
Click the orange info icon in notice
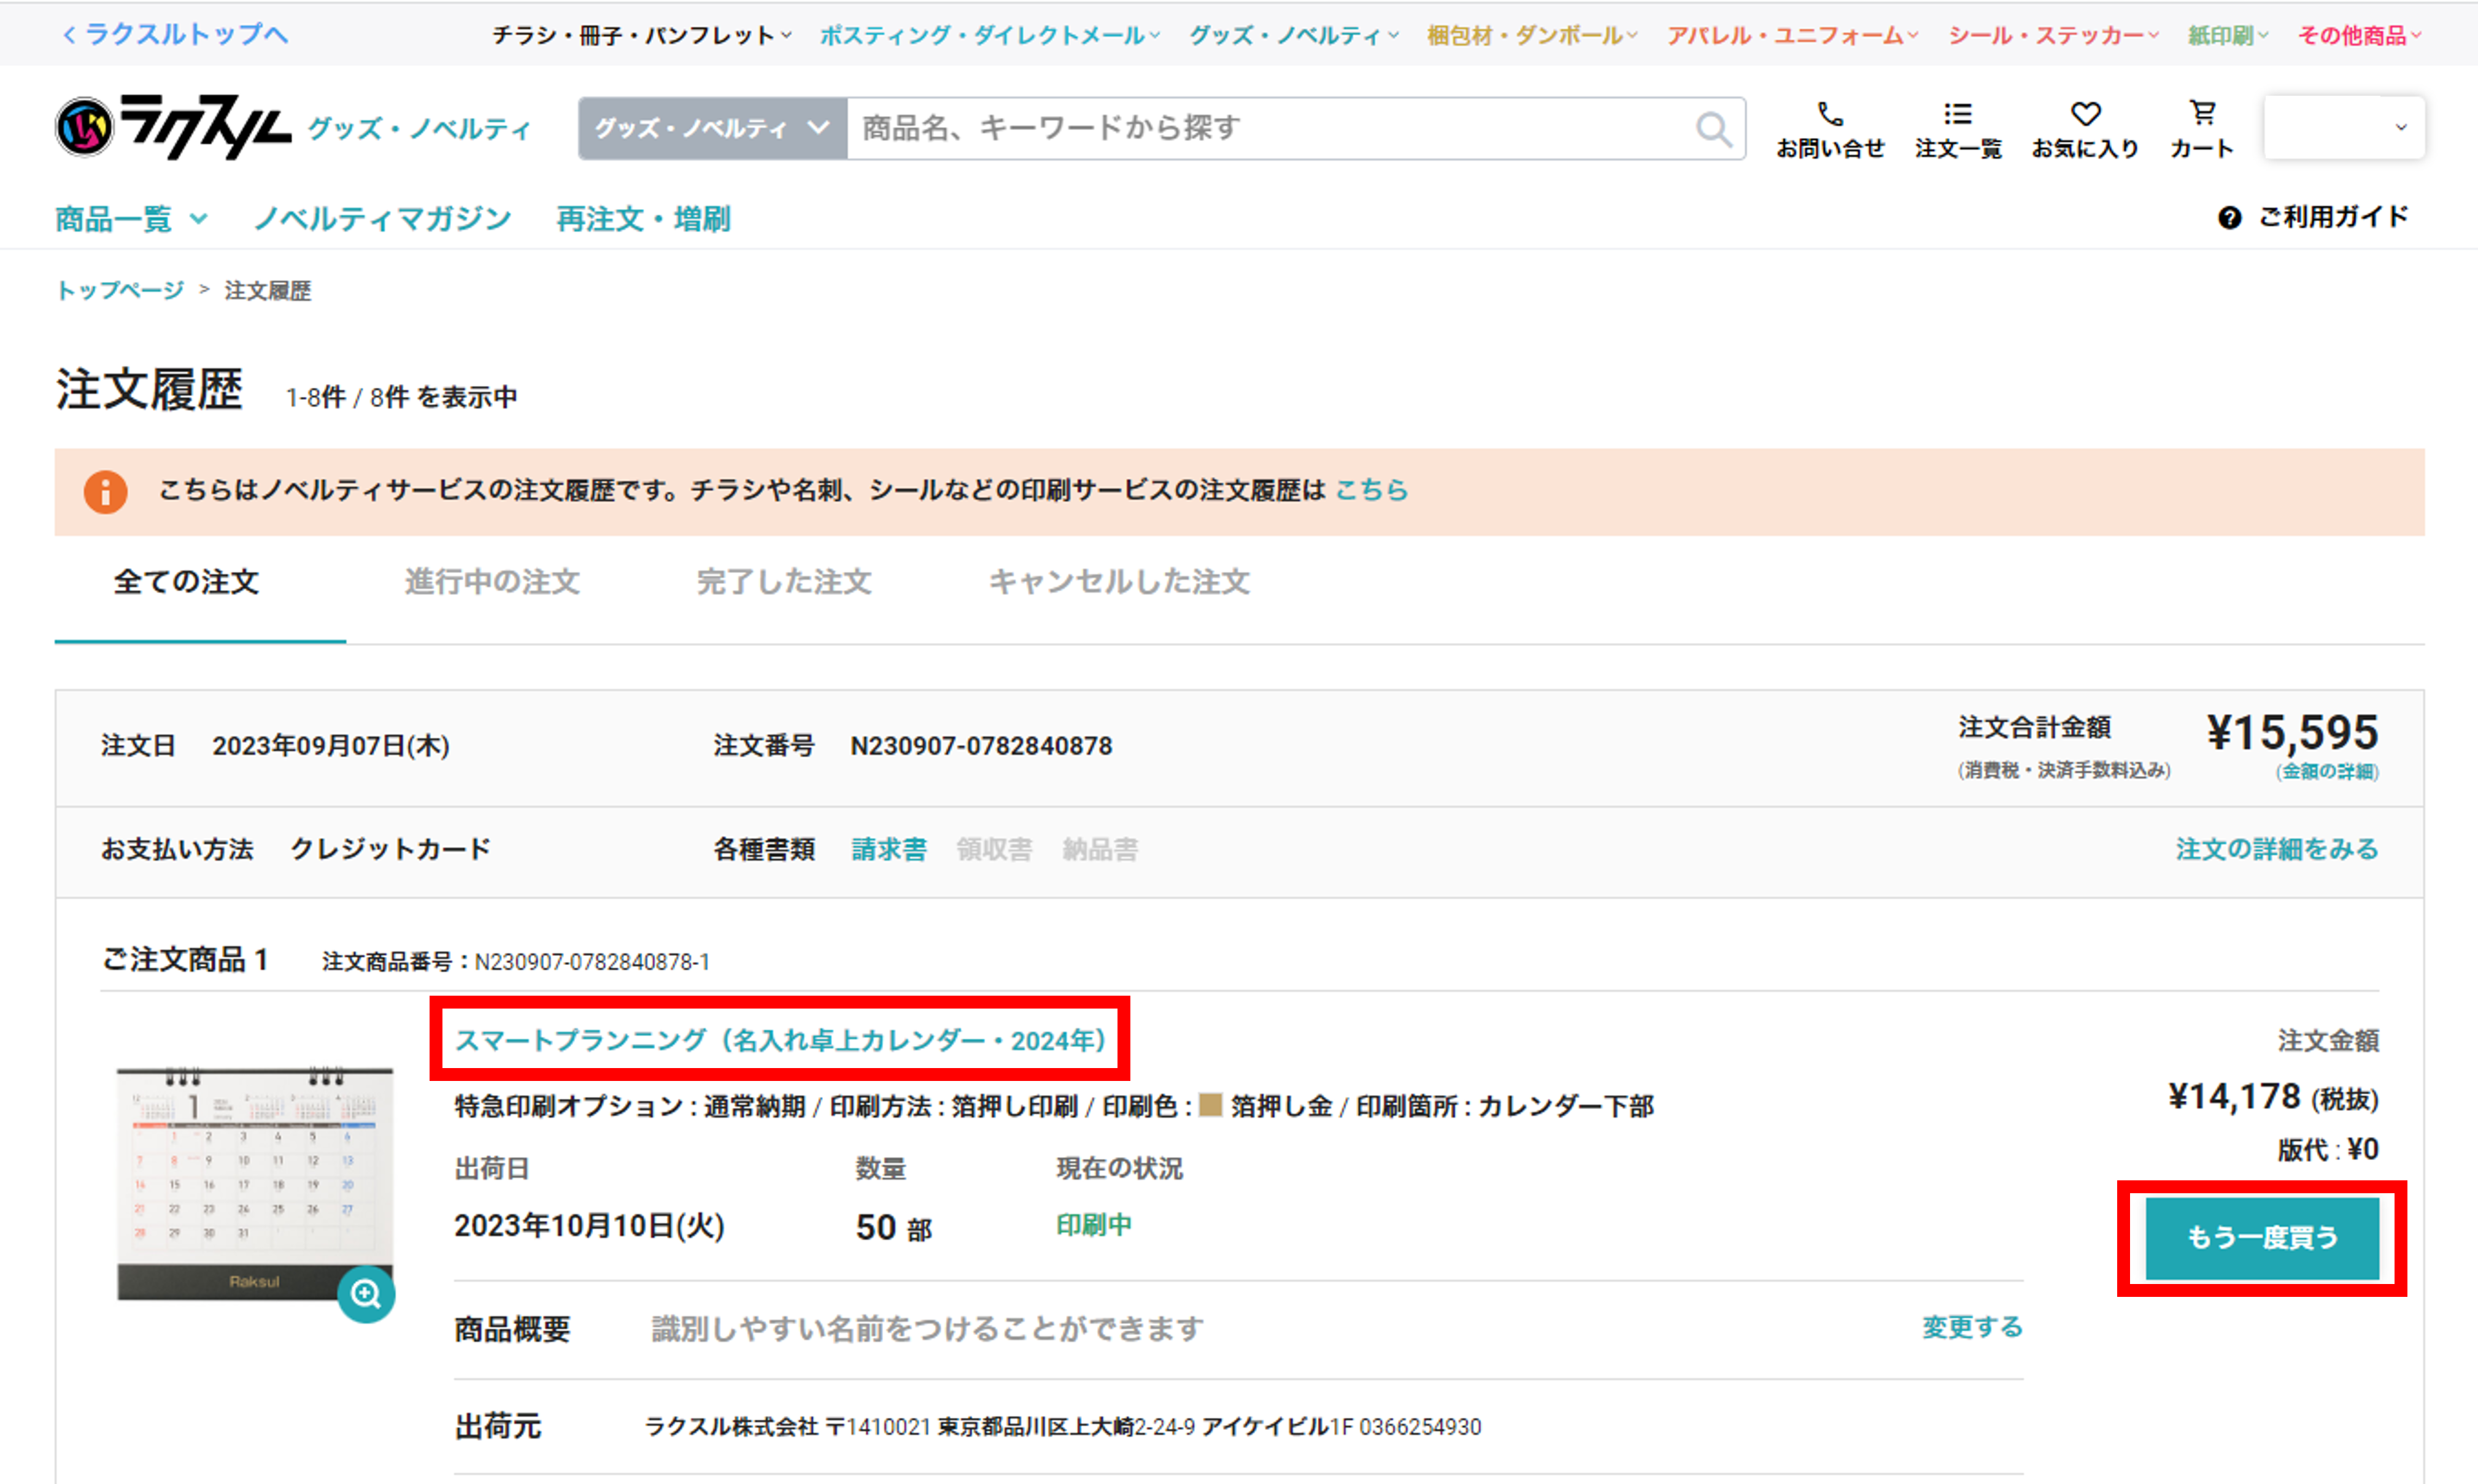105,491
